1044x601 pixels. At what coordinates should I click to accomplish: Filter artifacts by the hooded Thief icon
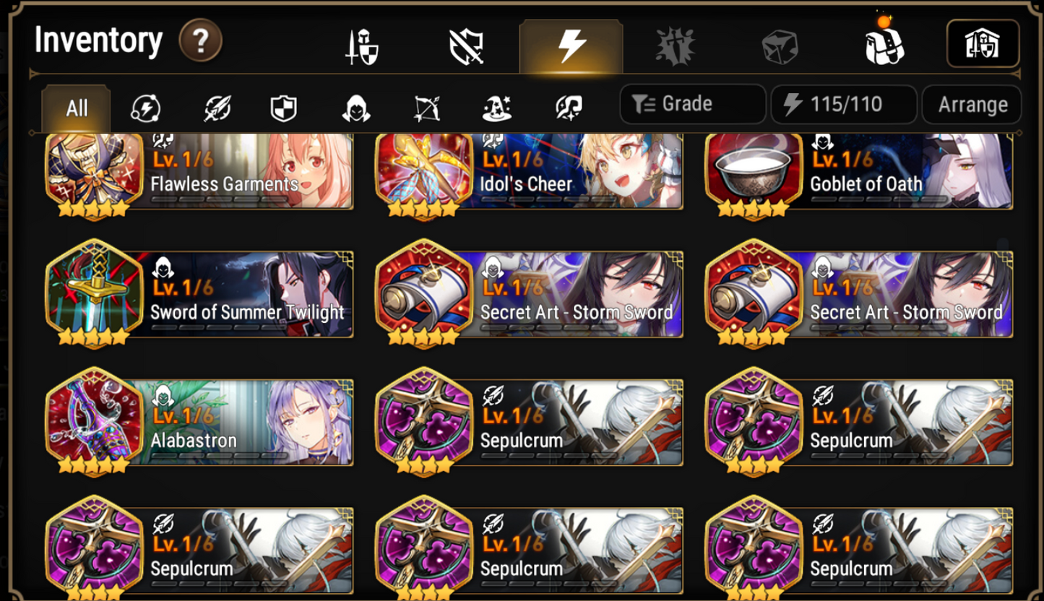[355, 109]
